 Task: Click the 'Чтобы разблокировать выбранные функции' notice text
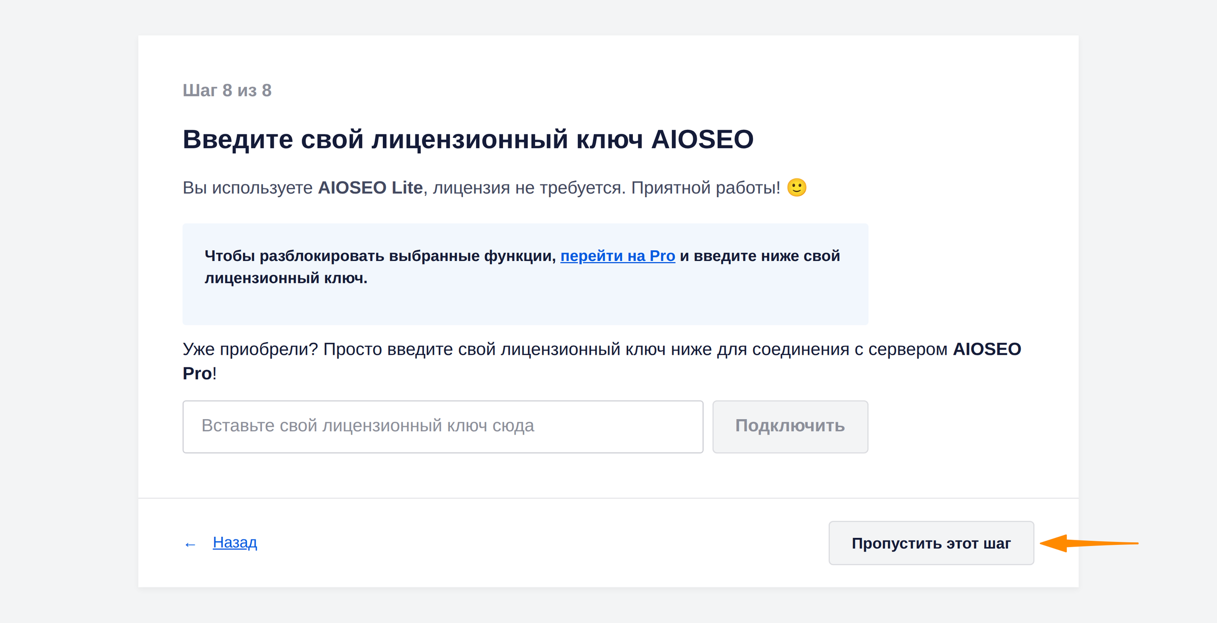pos(522,267)
